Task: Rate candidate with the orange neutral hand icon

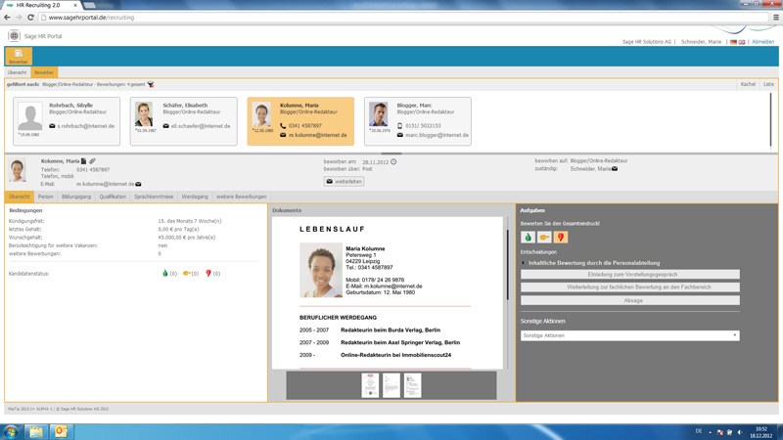Action: (544, 237)
